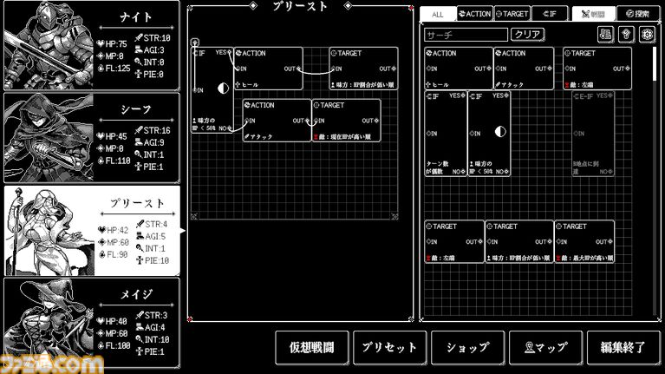Image resolution: width=665 pixels, height=374 pixels.
Task: Click the start connector above the IF node
Action: pyautogui.click(x=195, y=42)
